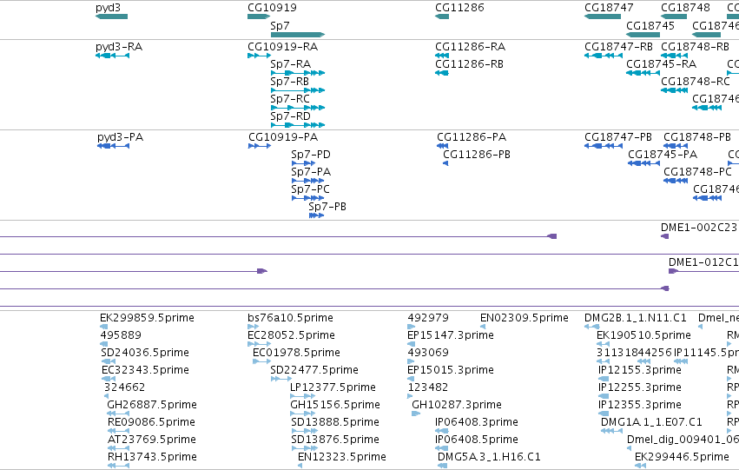The width and height of the screenshot is (739, 470).
Task: Click the CG10919-RA transcript
Action: tap(260, 56)
